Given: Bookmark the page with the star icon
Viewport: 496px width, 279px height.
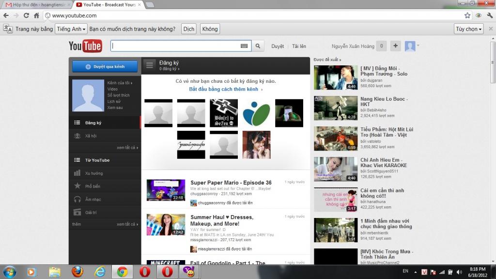Looking at the screenshot, I should pos(467,15).
